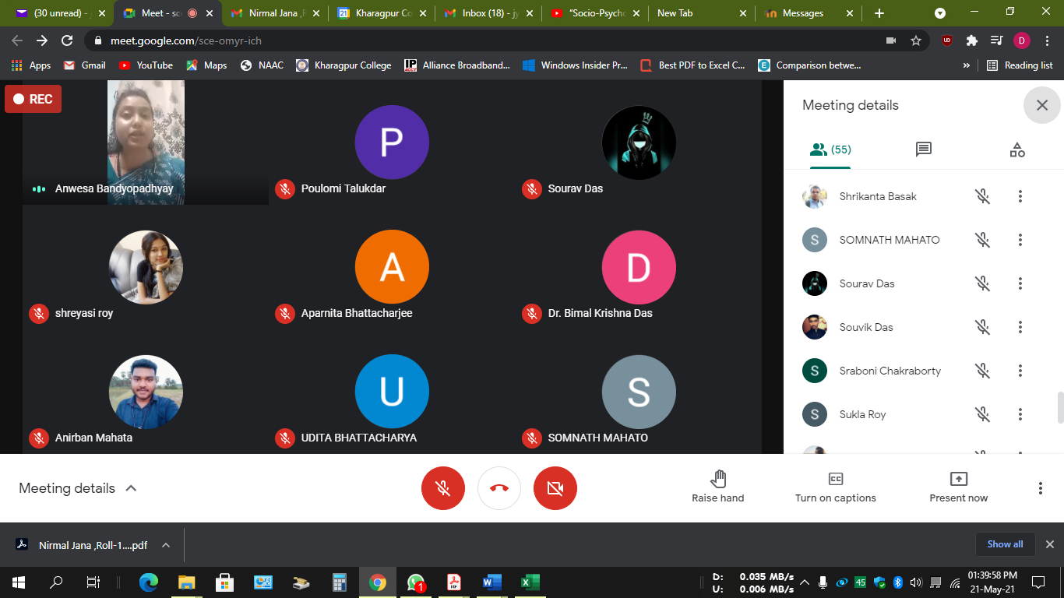Bookmark this page with star icon
This screenshot has height=598, width=1064.
point(916,40)
